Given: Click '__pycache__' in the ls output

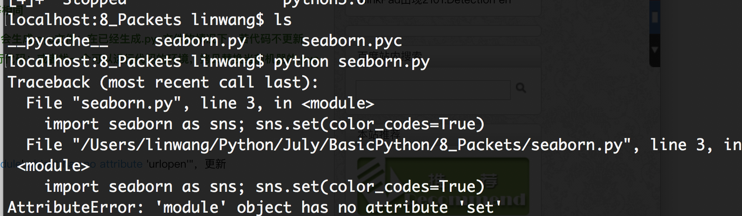Looking at the screenshot, I should click(58, 41).
